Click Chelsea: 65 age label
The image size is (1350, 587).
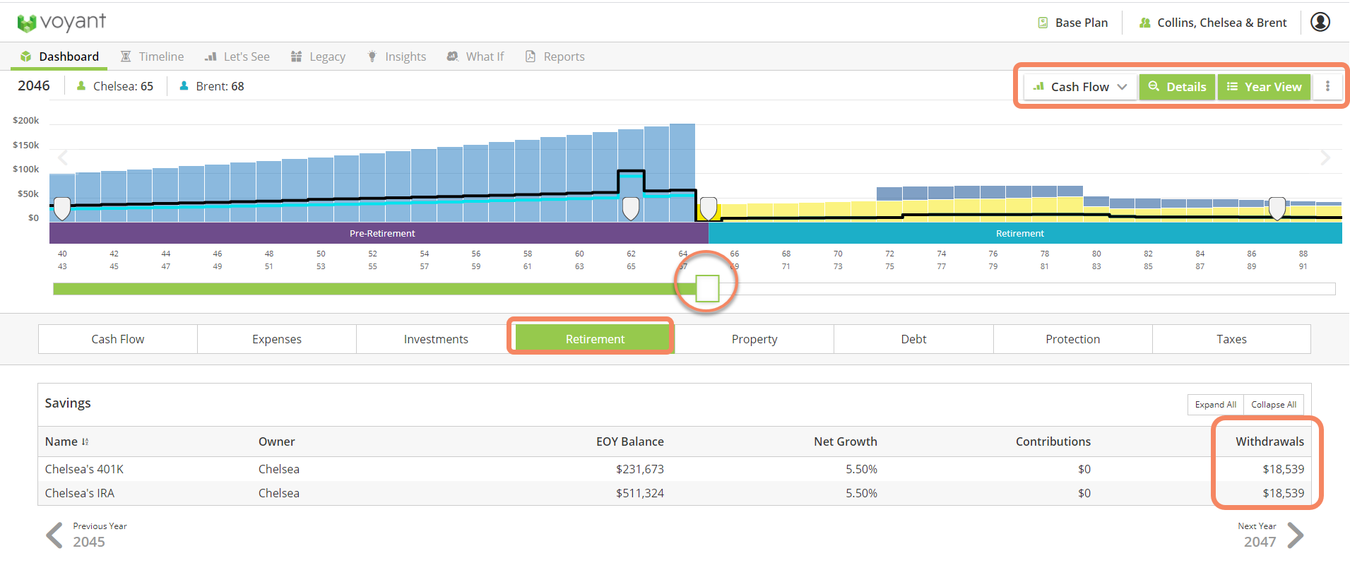click(115, 86)
